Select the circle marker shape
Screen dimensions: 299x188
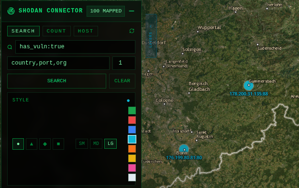pos(18,144)
